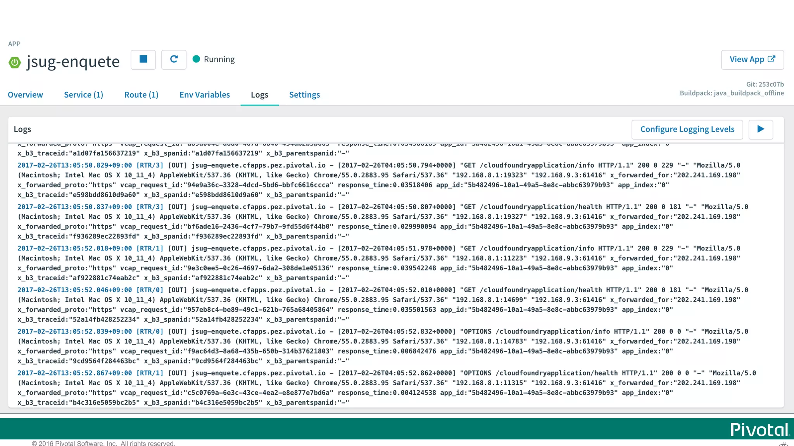This screenshot has width=794, height=446.
Task: Click the Pivotal logo in footer
Action: pyautogui.click(x=759, y=429)
